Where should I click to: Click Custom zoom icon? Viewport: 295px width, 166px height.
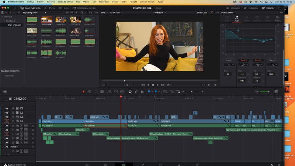coord(178,92)
